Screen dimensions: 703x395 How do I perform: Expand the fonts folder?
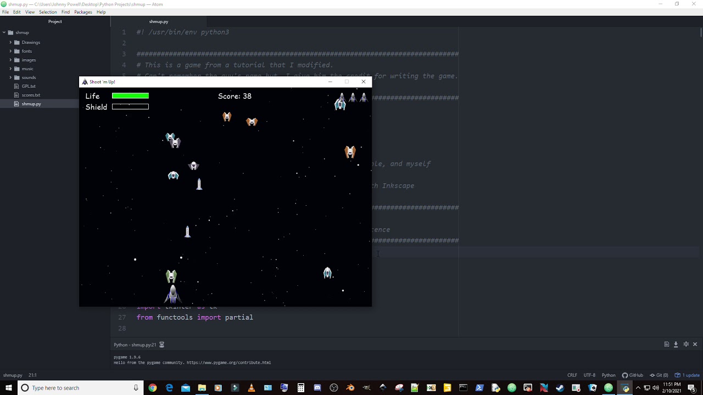click(10, 51)
